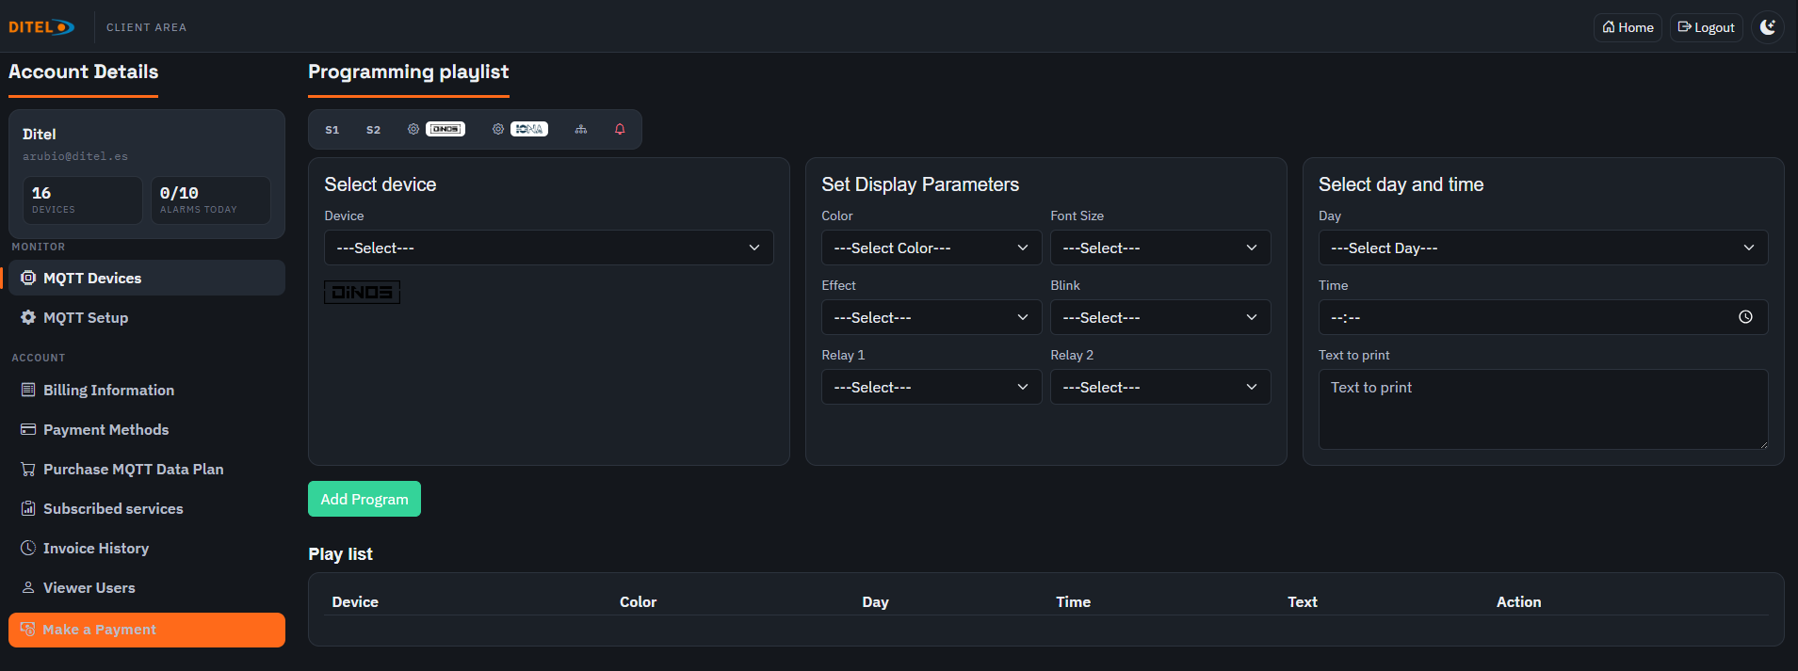
Task: Click the gear icon beside DINOS
Action: click(413, 129)
